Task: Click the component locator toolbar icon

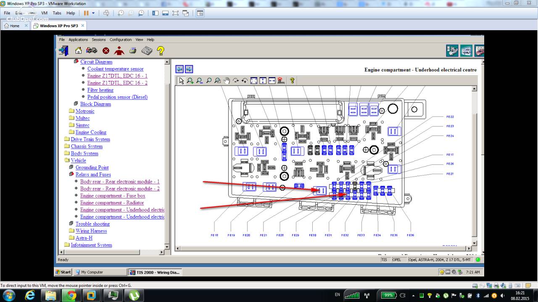Action: tap(281, 81)
